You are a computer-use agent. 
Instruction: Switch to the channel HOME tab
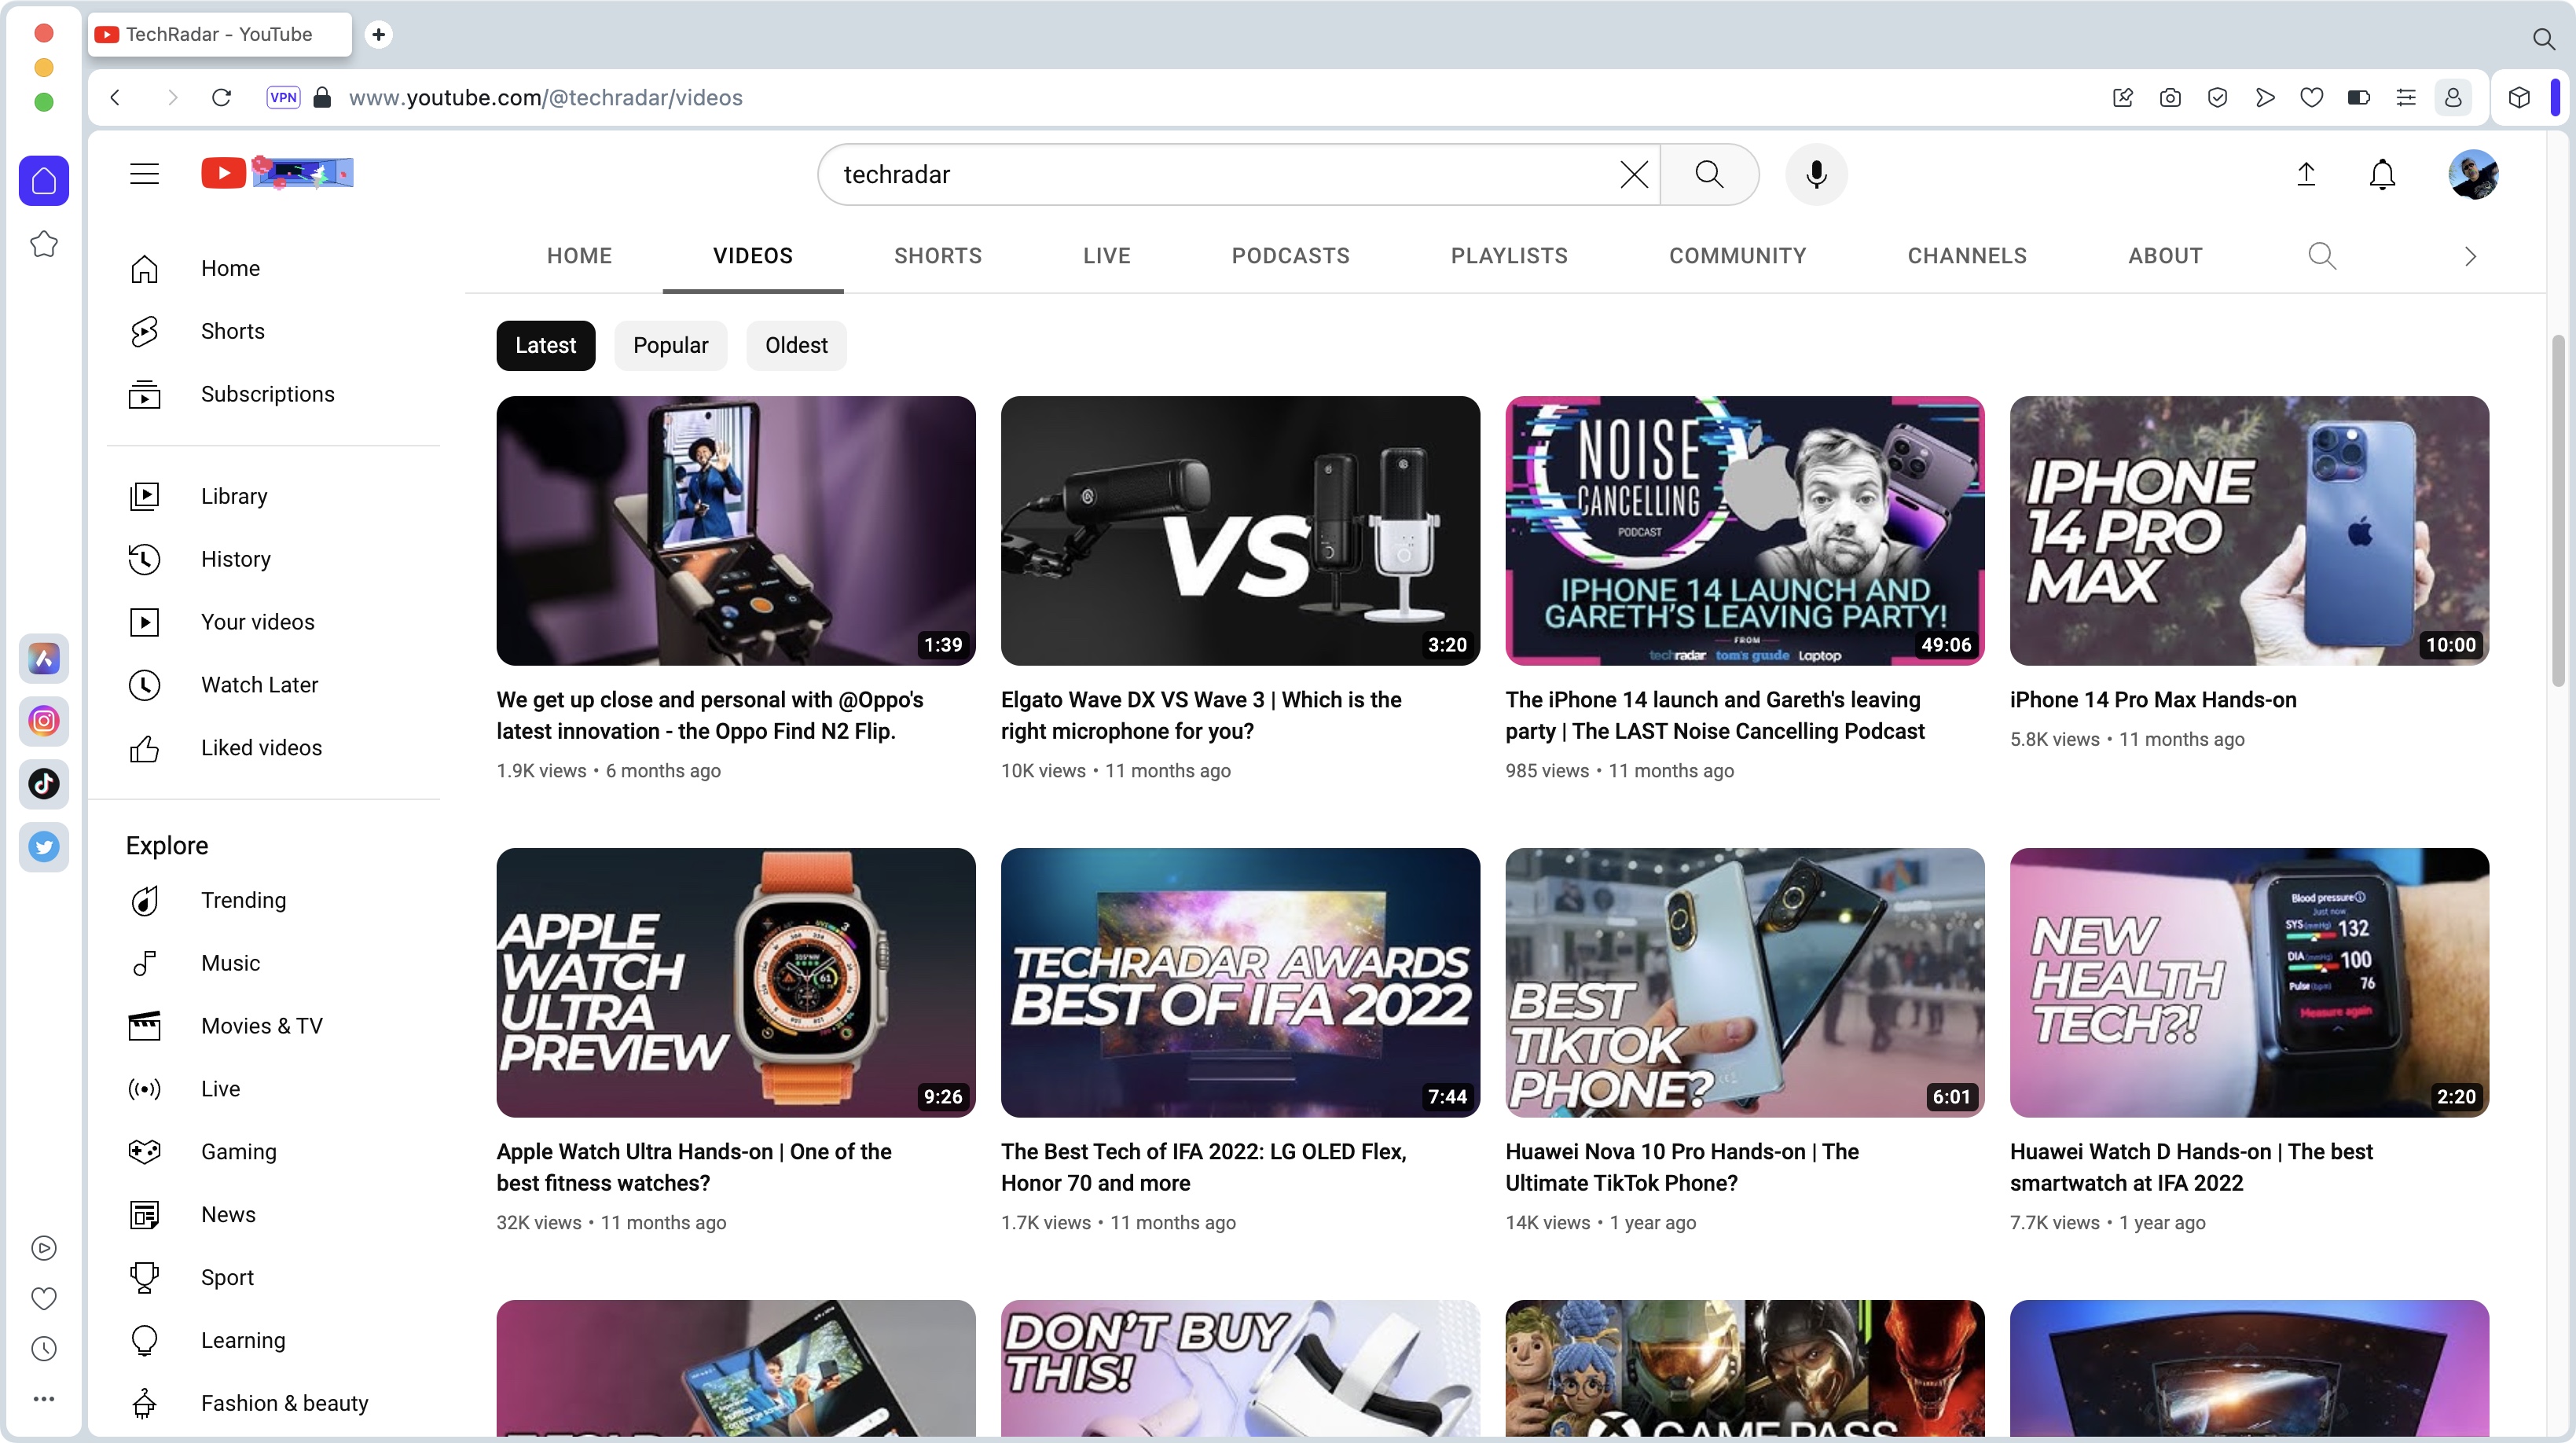point(579,256)
